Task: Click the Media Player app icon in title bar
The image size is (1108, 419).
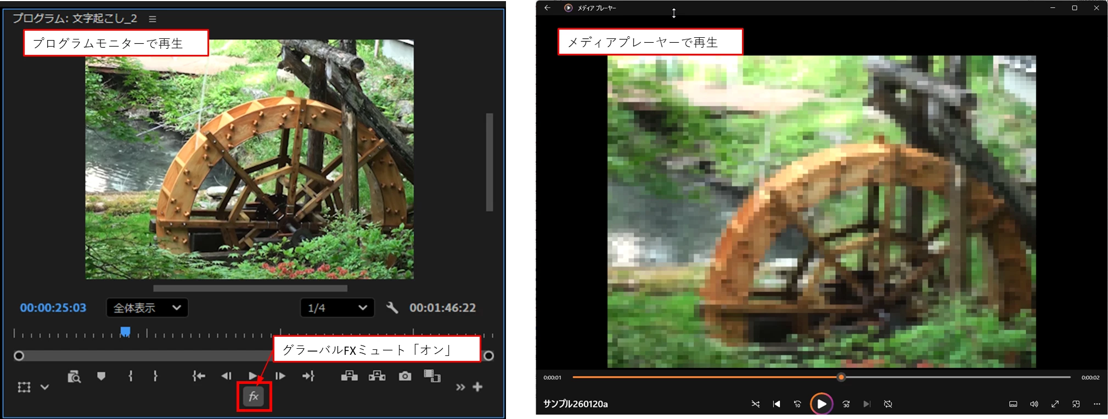Action: (x=569, y=8)
